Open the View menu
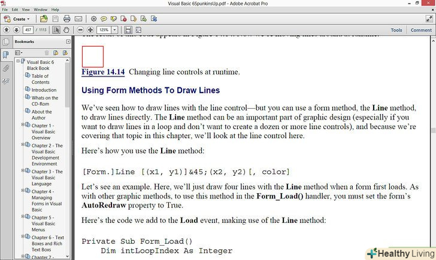This screenshot has height=260, width=436. coord(26,10)
